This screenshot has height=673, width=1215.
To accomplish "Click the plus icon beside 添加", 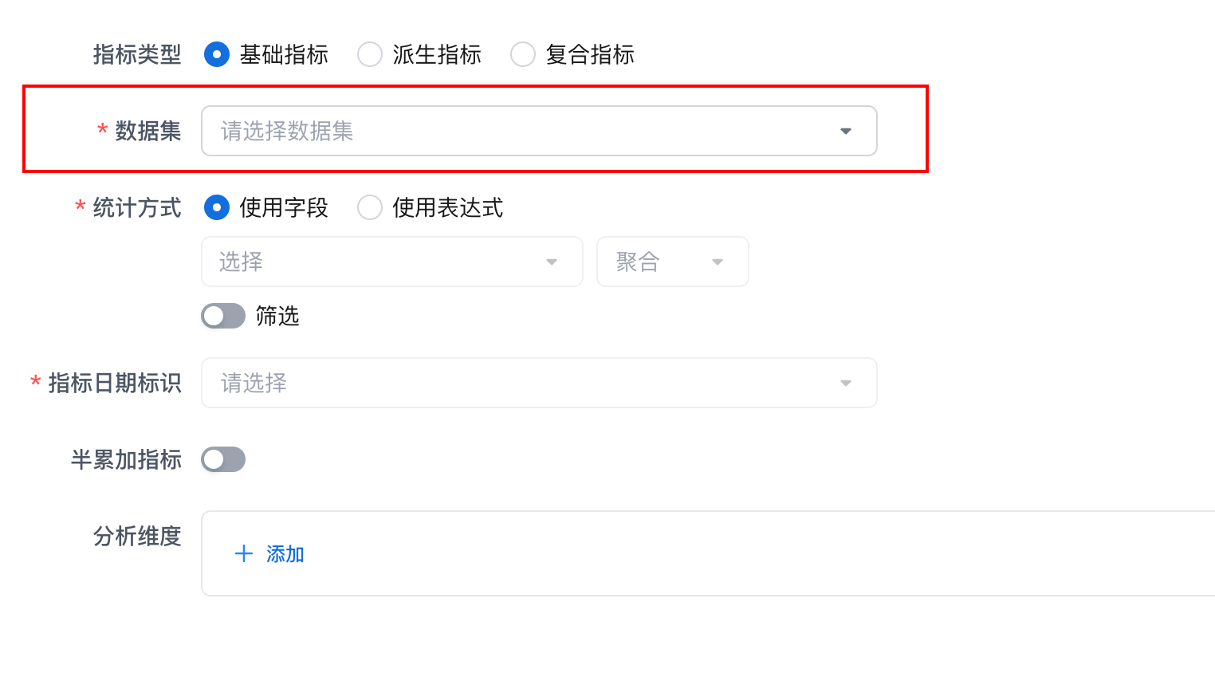I will click(x=244, y=554).
